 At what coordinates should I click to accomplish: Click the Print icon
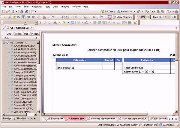(x=22, y=11)
